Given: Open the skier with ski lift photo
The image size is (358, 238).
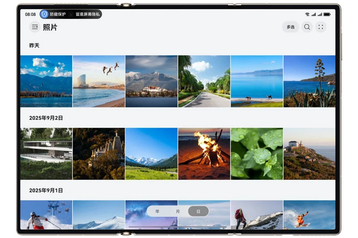Looking at the screenshot, I should pyautogui.click(x=46, y=215).
